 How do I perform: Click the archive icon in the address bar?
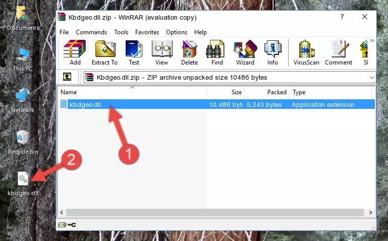(x=89, y=78)
